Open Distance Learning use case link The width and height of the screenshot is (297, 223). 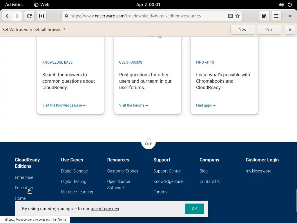tap(77, 192)
